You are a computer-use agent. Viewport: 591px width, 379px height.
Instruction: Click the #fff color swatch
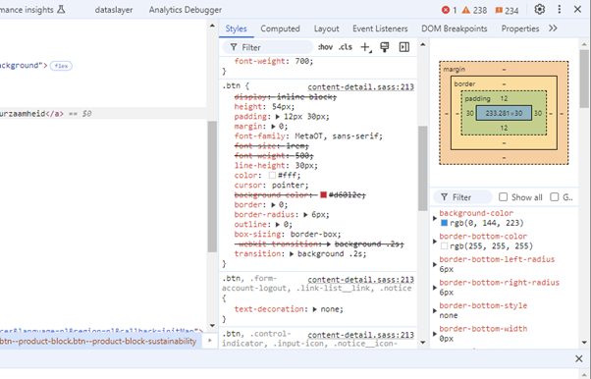[272, 176]
